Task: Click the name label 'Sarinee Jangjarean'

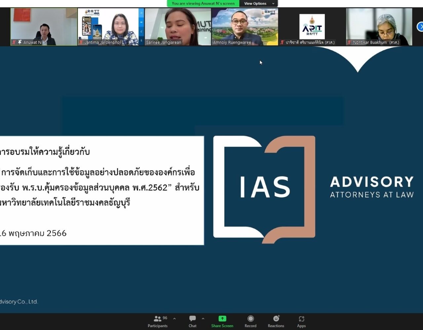Action: [x=164, y=43]
